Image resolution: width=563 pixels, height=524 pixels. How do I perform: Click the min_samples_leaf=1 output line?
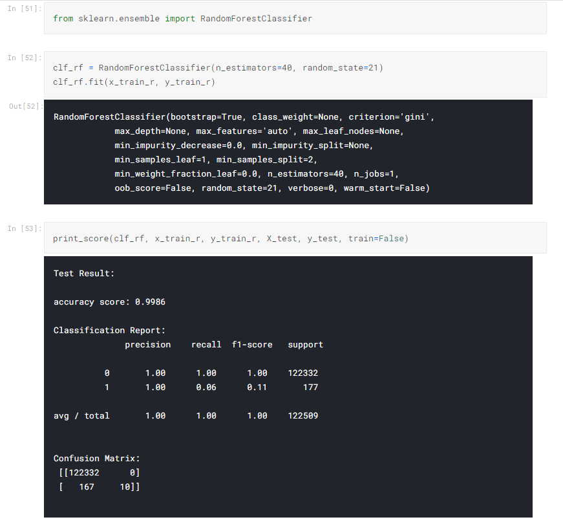tap(215, 160)
